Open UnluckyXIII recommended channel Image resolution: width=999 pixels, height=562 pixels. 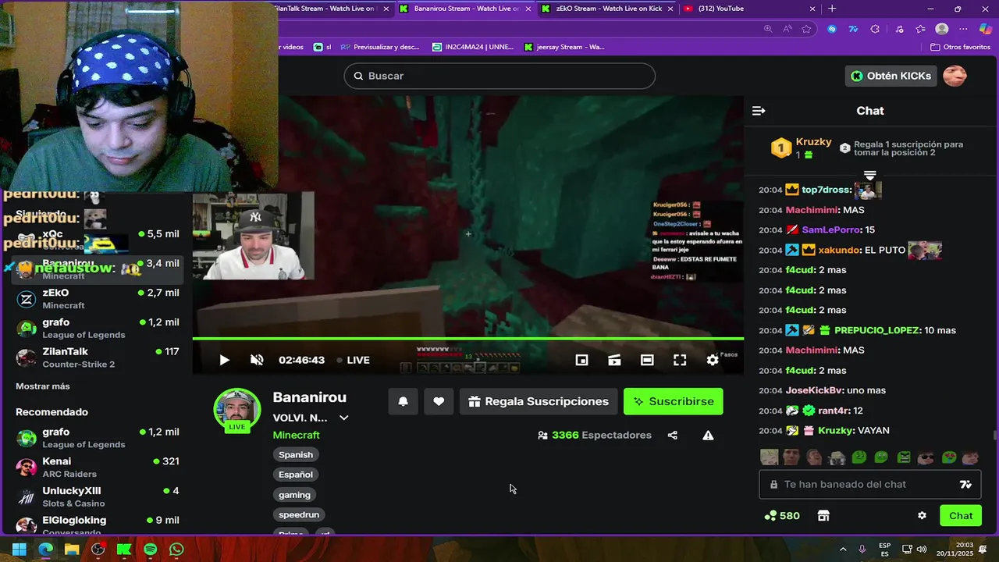(x=98, y=496)
